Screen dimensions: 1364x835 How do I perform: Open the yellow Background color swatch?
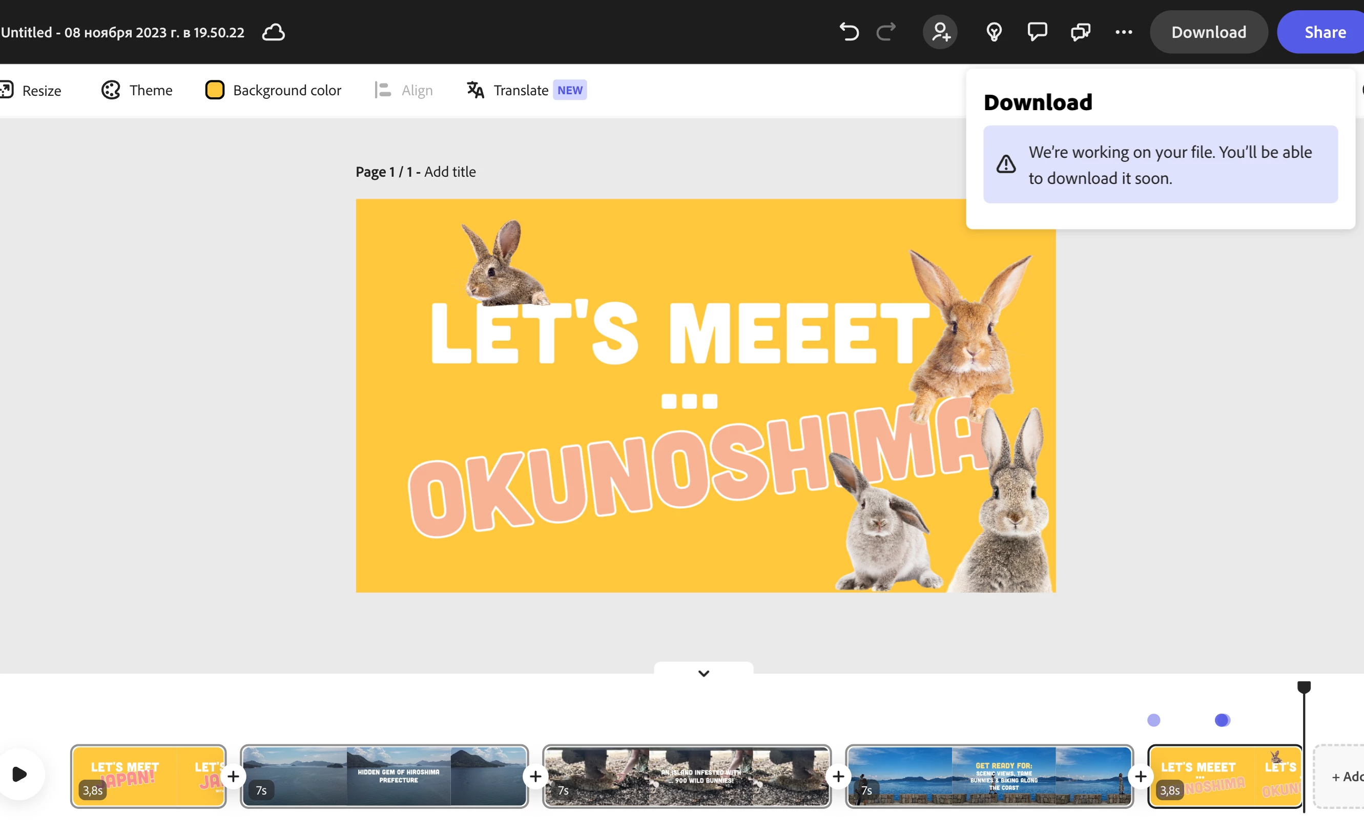click(215, 90)
